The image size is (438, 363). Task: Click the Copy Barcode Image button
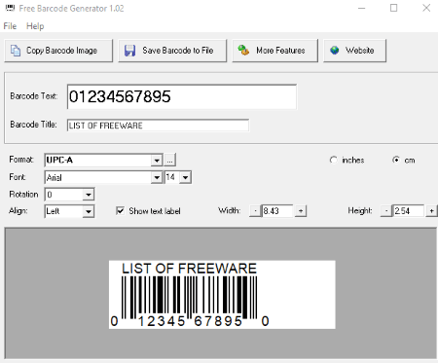(x=58, y=51)
